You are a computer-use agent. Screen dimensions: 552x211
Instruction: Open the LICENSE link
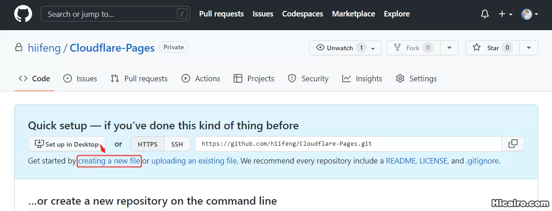click(433, 161)
